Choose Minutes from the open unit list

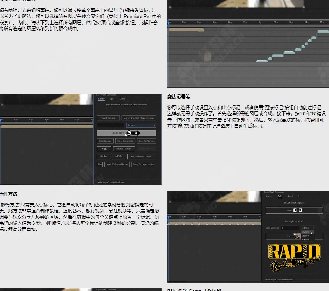point(305,240)
